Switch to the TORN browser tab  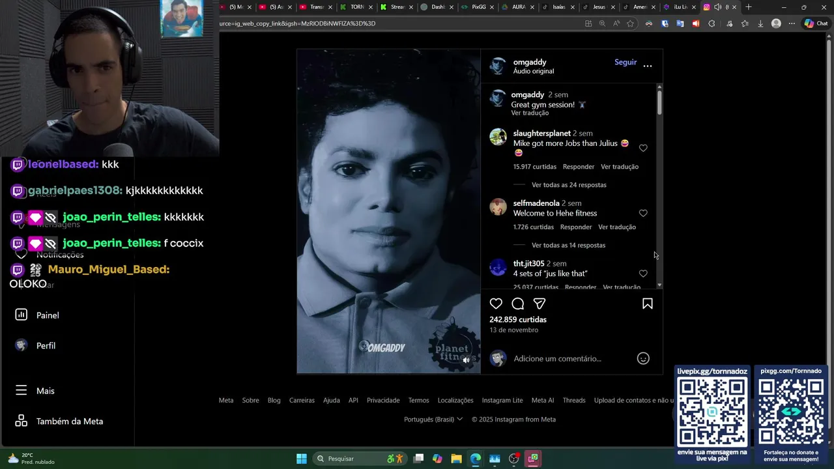[357, 7]
